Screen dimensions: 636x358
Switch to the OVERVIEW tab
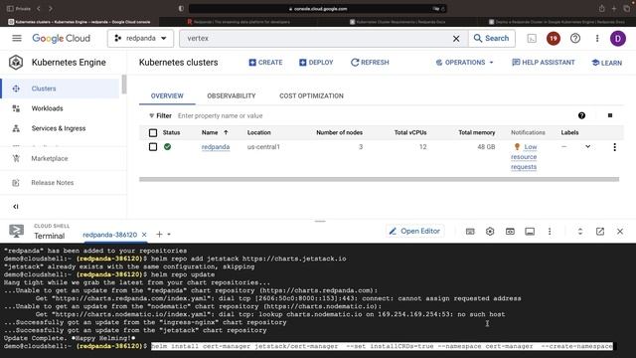coord(167,95)
